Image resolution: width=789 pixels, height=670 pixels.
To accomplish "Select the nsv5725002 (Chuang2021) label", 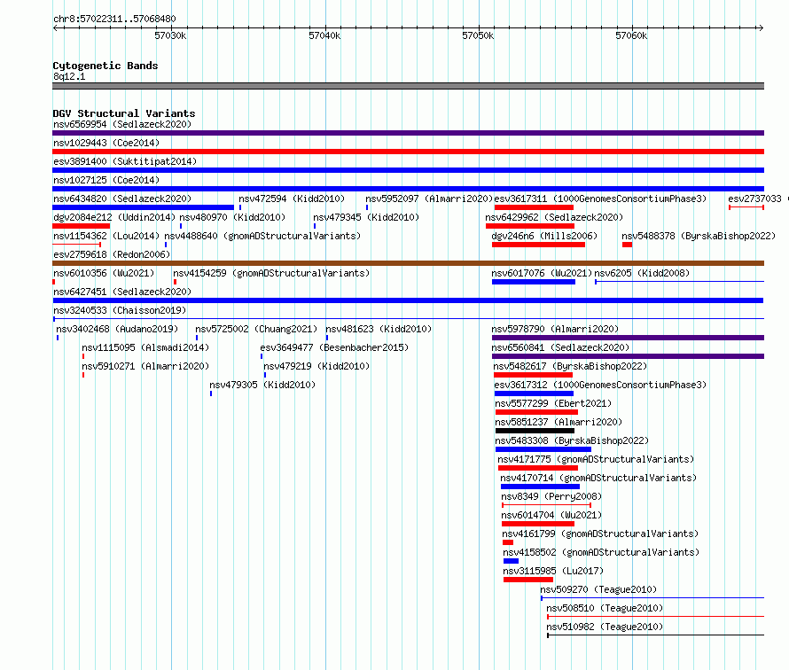I will pos(256,329).
